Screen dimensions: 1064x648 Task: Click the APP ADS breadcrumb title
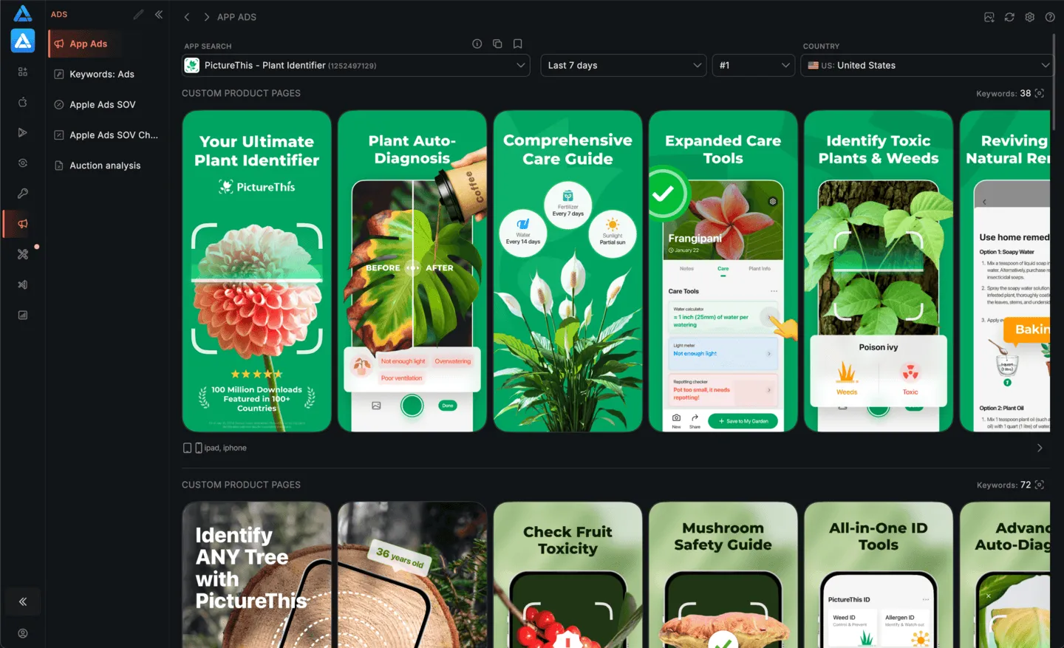pos(236,17)
